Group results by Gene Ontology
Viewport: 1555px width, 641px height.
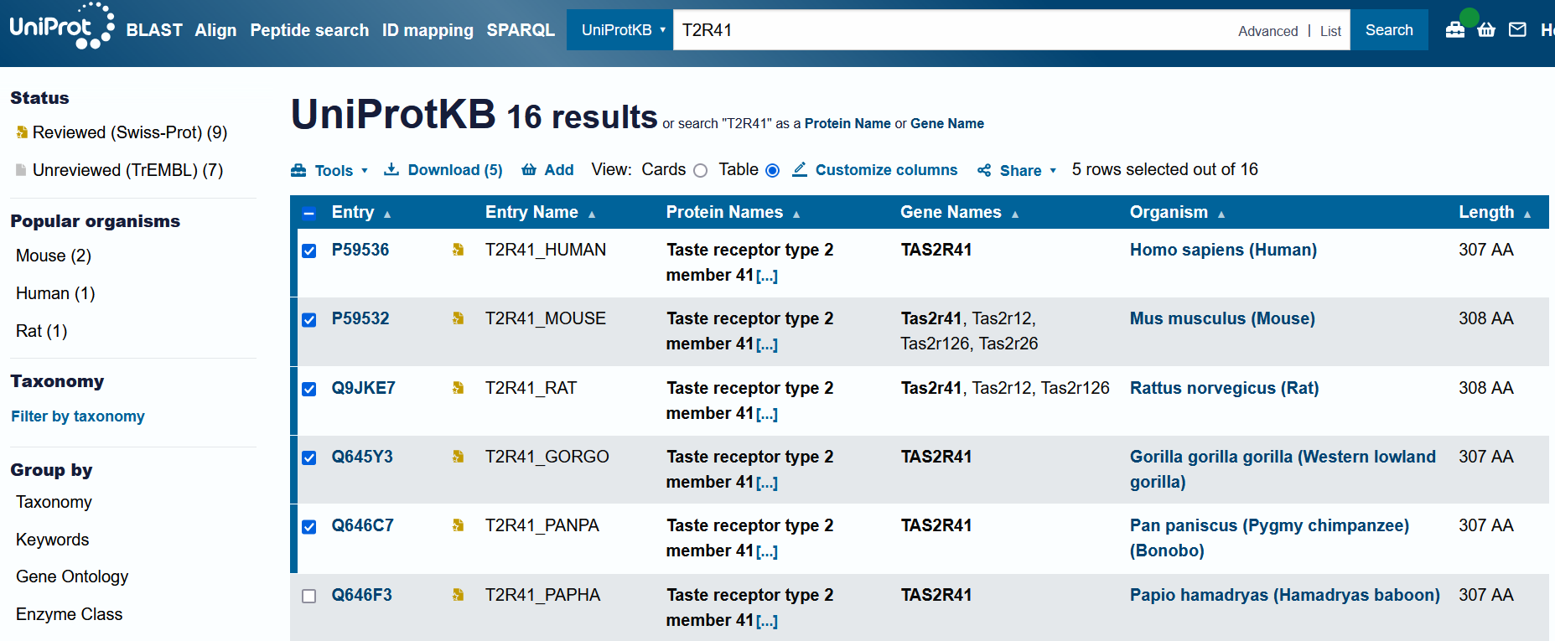click(72, 576)
